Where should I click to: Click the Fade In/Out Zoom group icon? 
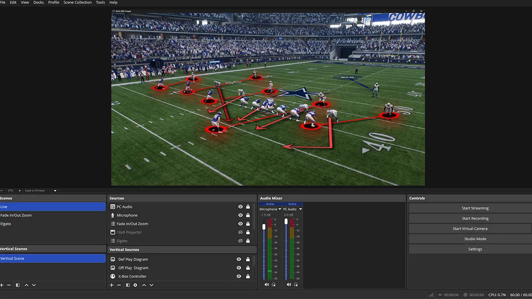(x=113, y=223)
